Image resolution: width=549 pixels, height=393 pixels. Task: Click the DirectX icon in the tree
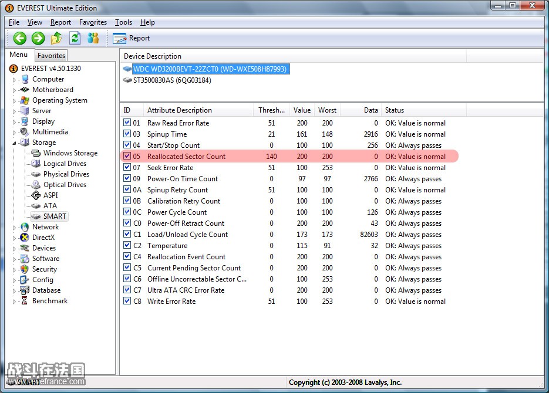pos(25,238)
